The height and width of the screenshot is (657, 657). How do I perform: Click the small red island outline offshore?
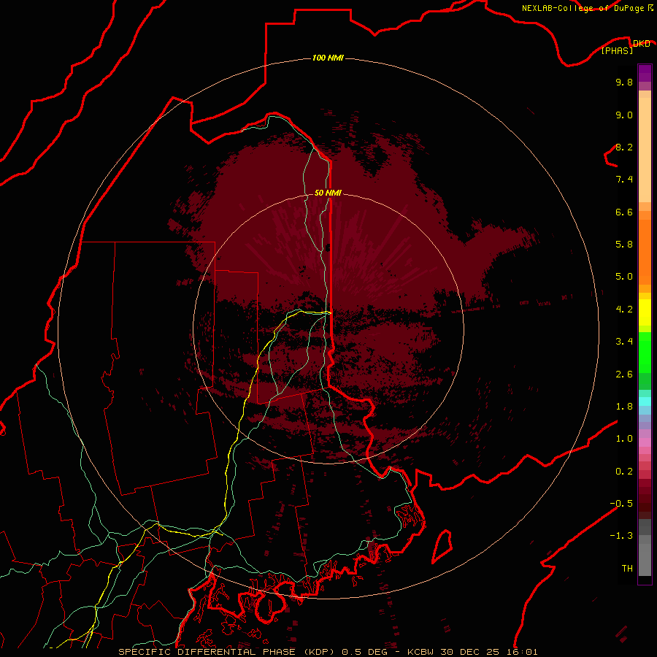pos(442,546)
